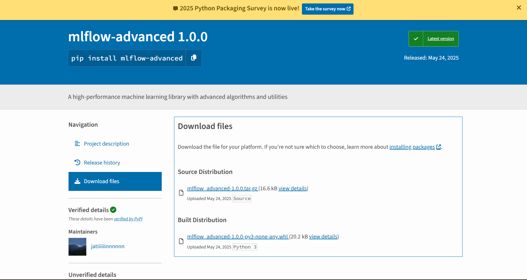
Task: Click the Released: May 24, 2025 text
Action: pos(431,58)
